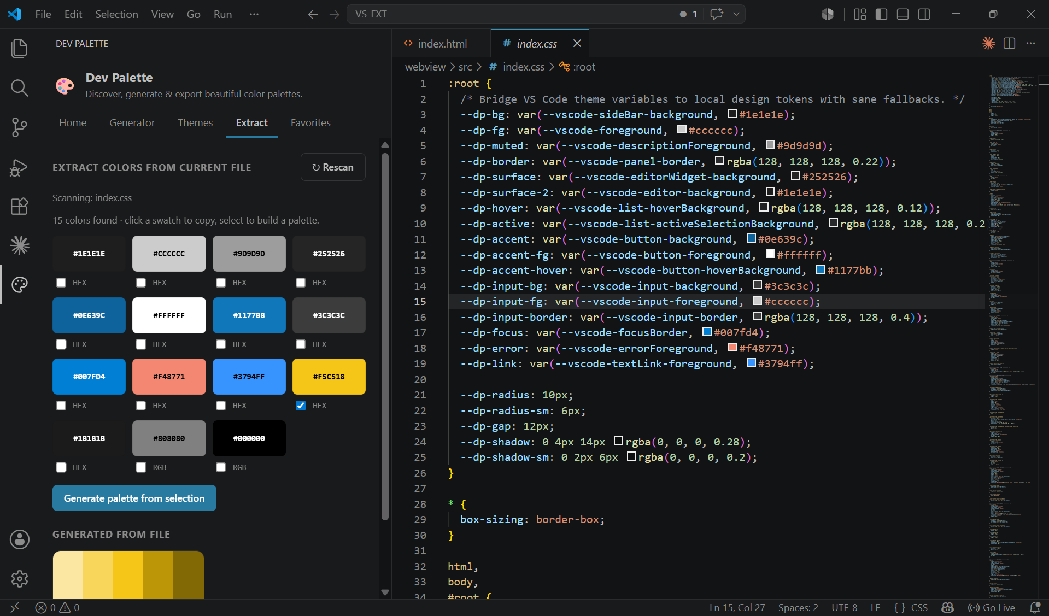The height and width of the screenshot is (616, 1049).
Task: Close the index.css tab
Action: [x=577, y=43]
